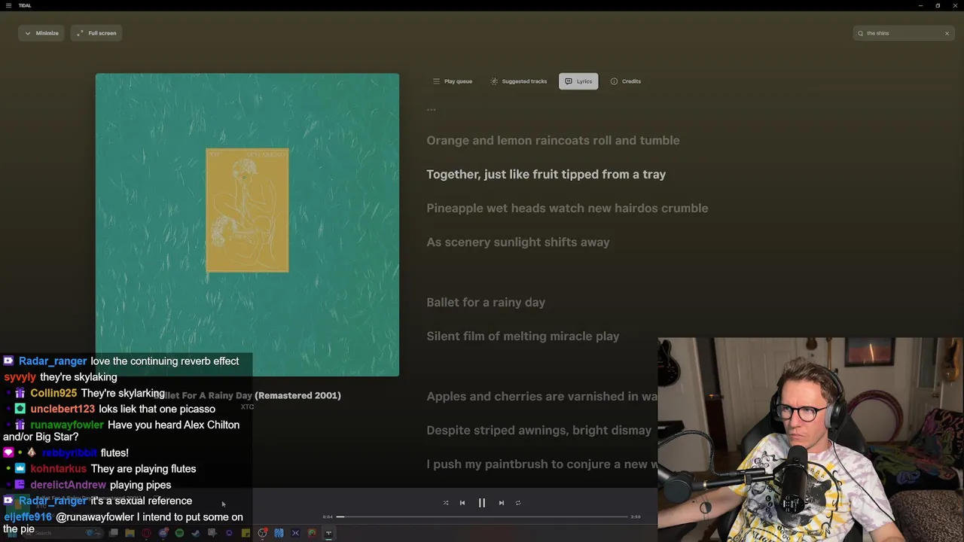Jump to lyric 'Despite striped awnings, bright dismay'

click(x=539, y=430)
